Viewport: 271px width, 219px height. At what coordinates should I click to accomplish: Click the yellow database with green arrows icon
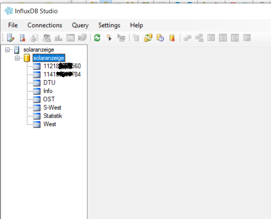click(148, 38)
